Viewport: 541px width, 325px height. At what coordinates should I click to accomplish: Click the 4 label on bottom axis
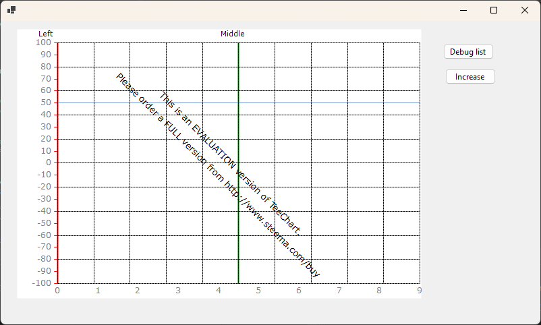click(x=219, y=291)
